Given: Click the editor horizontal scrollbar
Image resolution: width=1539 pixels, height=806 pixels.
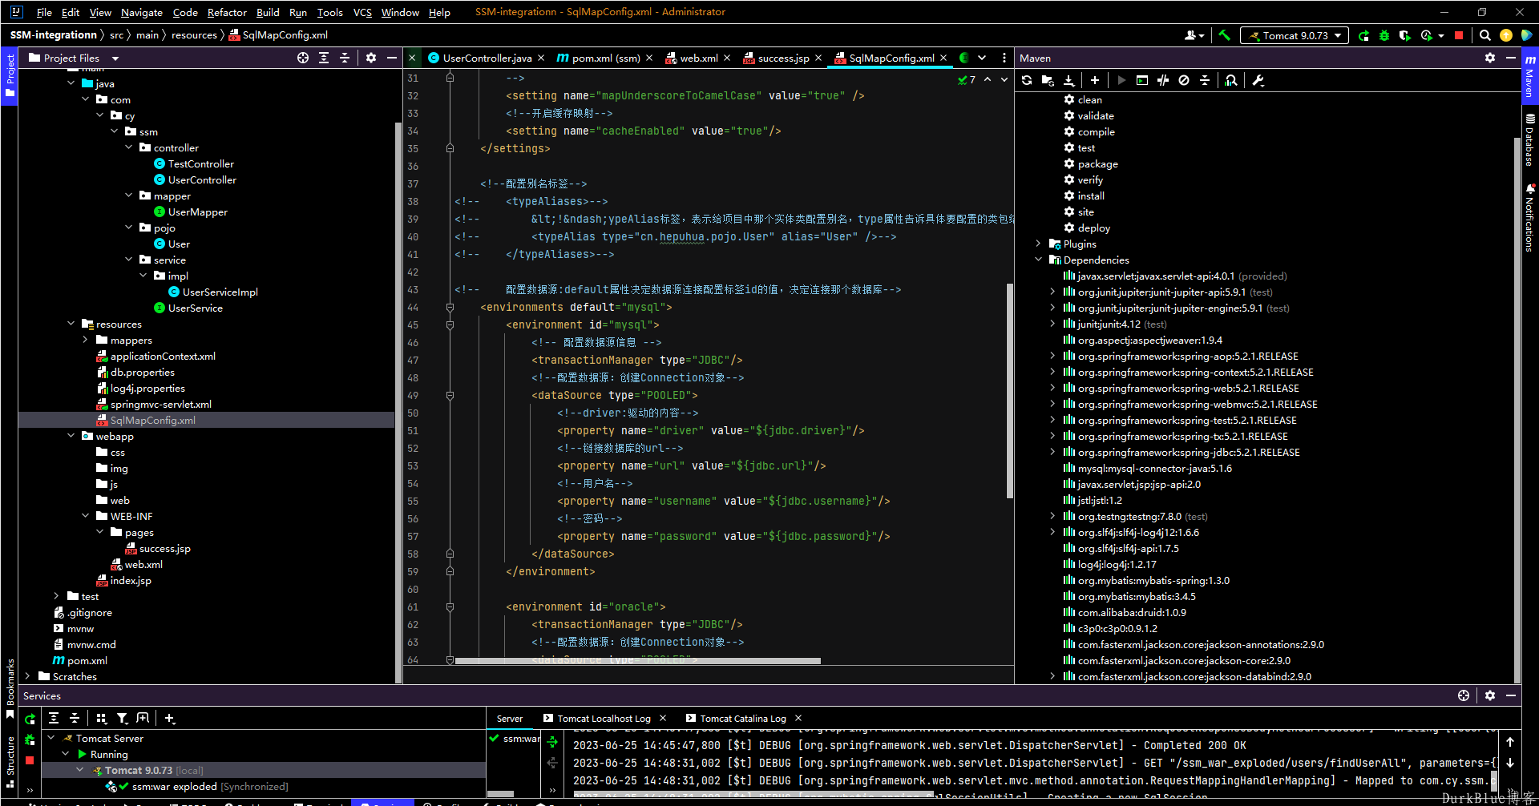Looking at the screenshot, I should click(x=638, y=661).
